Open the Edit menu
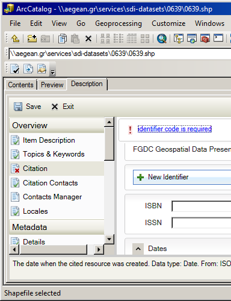Viewport: 231px width, 301px height. (36, 23)
